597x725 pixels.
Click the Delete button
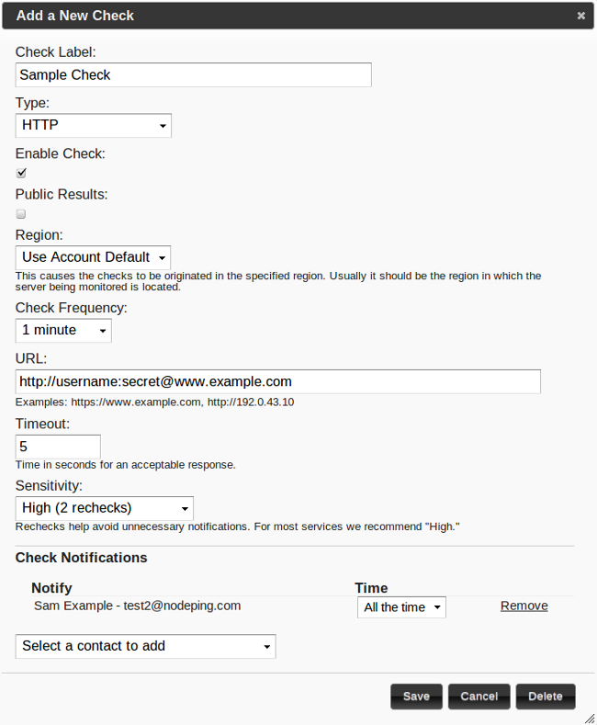pos(546,697)
